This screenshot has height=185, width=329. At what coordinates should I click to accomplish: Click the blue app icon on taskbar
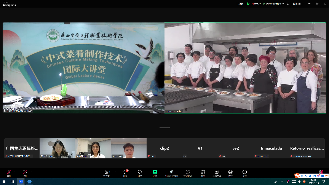[29, 182]
